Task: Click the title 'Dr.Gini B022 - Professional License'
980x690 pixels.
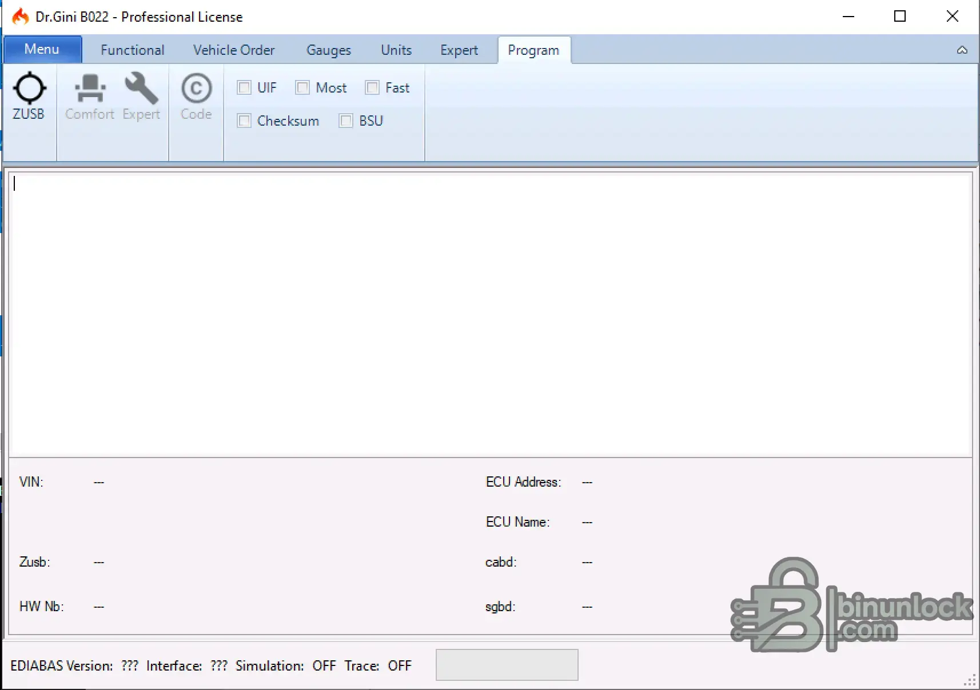Action: click(139, 17)
